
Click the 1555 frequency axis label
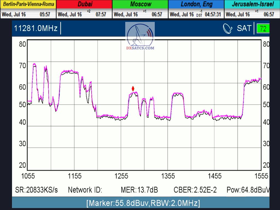[261, 176]
